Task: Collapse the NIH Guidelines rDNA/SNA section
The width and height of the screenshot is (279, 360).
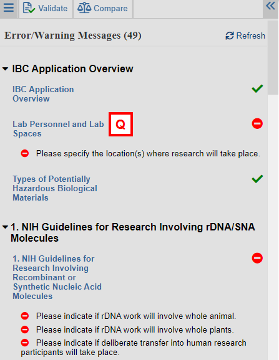Action: (5, 227)
